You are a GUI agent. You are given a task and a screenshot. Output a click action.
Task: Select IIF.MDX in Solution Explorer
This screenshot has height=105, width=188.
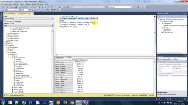pyautogui.click(x=168, y=30)
